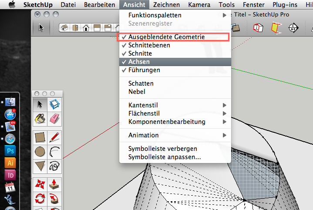Open App Store from the Dock
The height and width of the screenshot is (210, 313).
click(x=10, y=114)
